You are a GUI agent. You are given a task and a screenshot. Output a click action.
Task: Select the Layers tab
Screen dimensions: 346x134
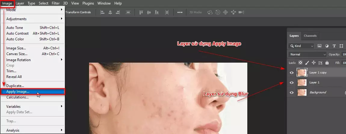coord(294,36)
